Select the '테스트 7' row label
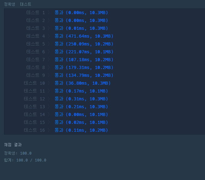 pos(35,60)
